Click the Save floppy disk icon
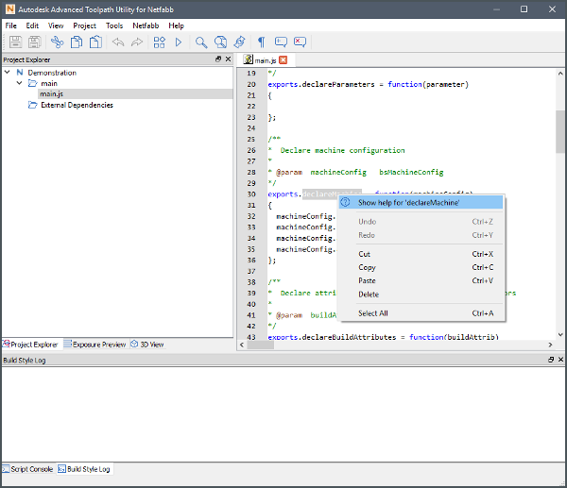The height and width of the screenshot is (488, 567). click(x=14, y=42)
